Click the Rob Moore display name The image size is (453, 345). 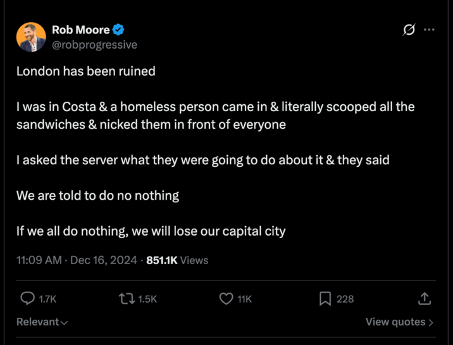tap(80, 30)
